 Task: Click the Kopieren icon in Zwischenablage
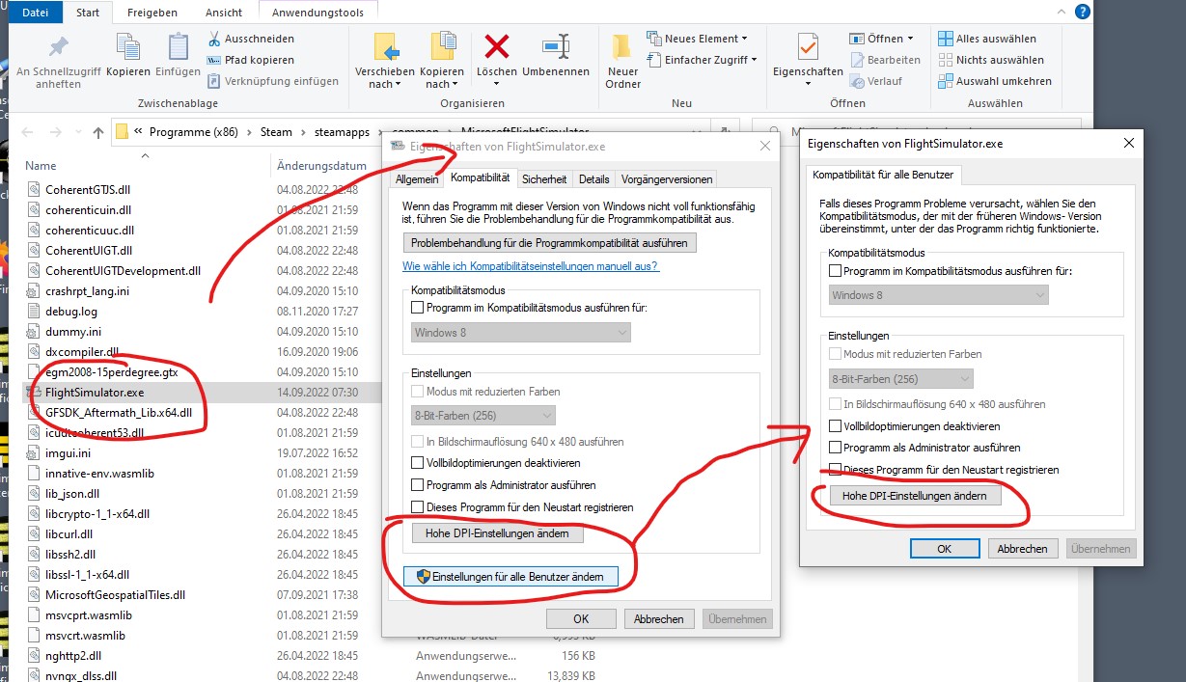coord(127,46)
